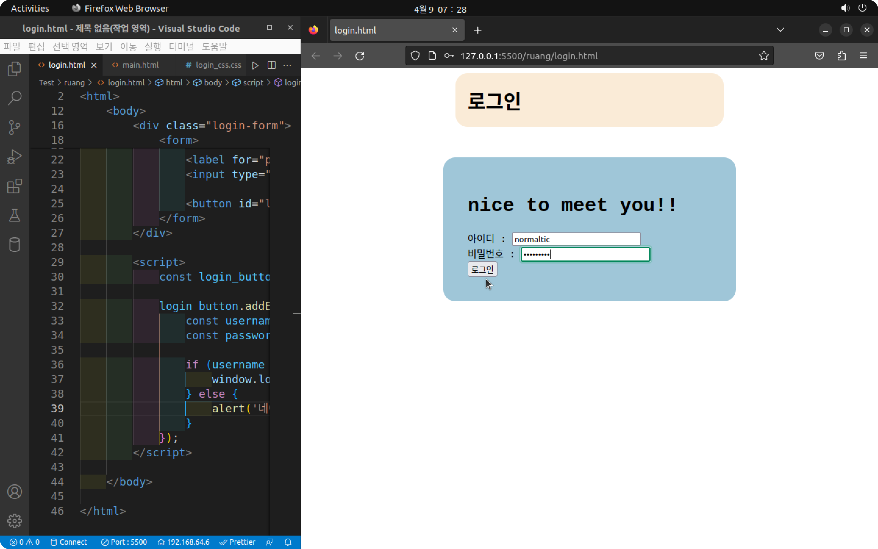Viewport: 878px width, 549px height.
Task: Toggle Live Server on Port 5500
Action: point(124,542)
